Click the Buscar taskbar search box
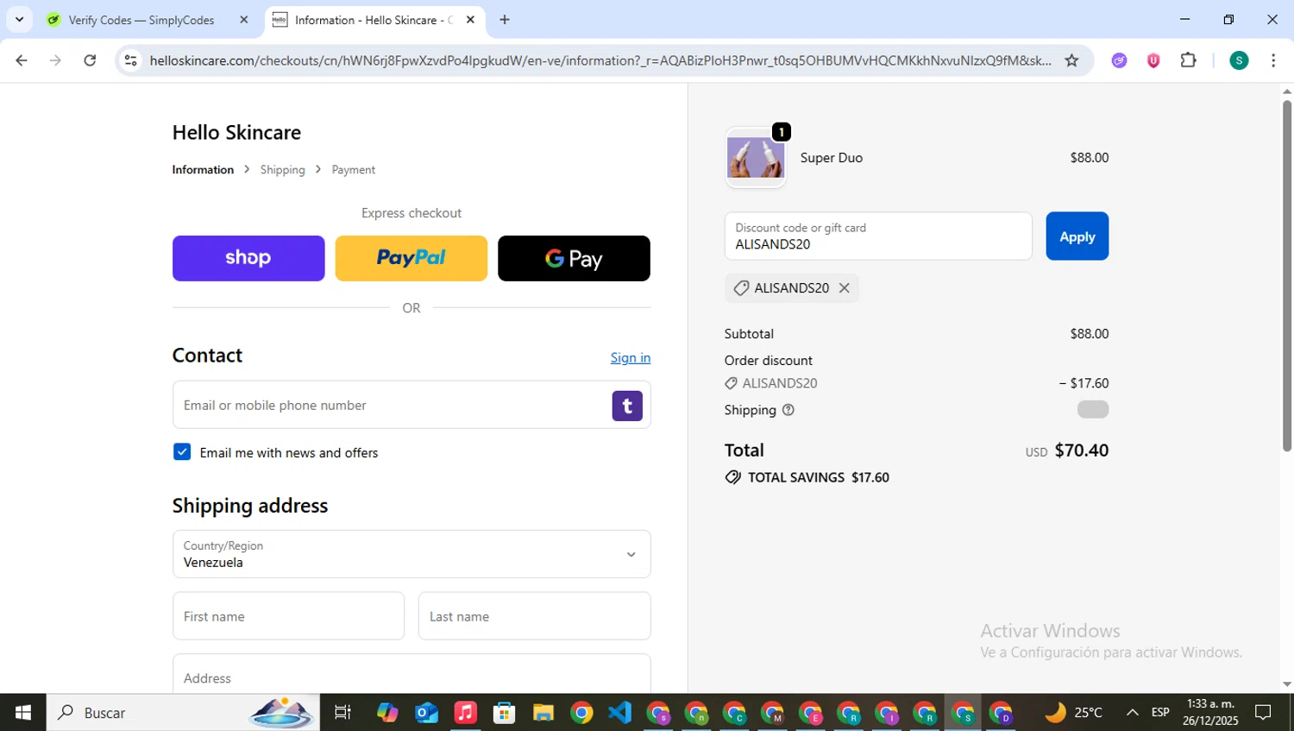The image size is (1294, 731). [183, 713]
